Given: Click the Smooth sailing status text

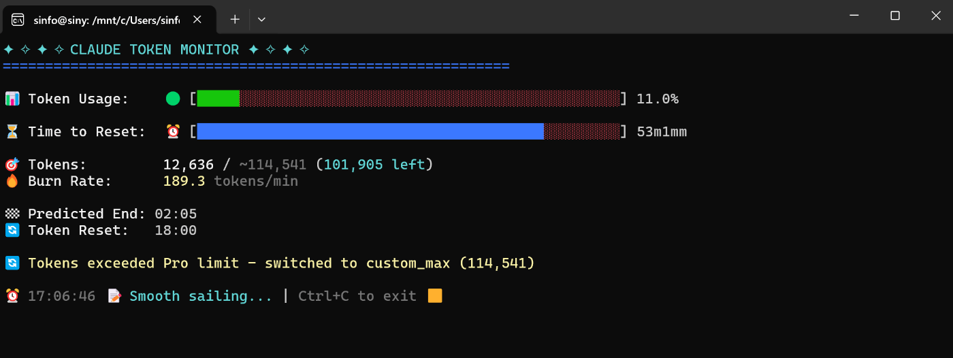Looking at the screenshot, I should [201, 296].
